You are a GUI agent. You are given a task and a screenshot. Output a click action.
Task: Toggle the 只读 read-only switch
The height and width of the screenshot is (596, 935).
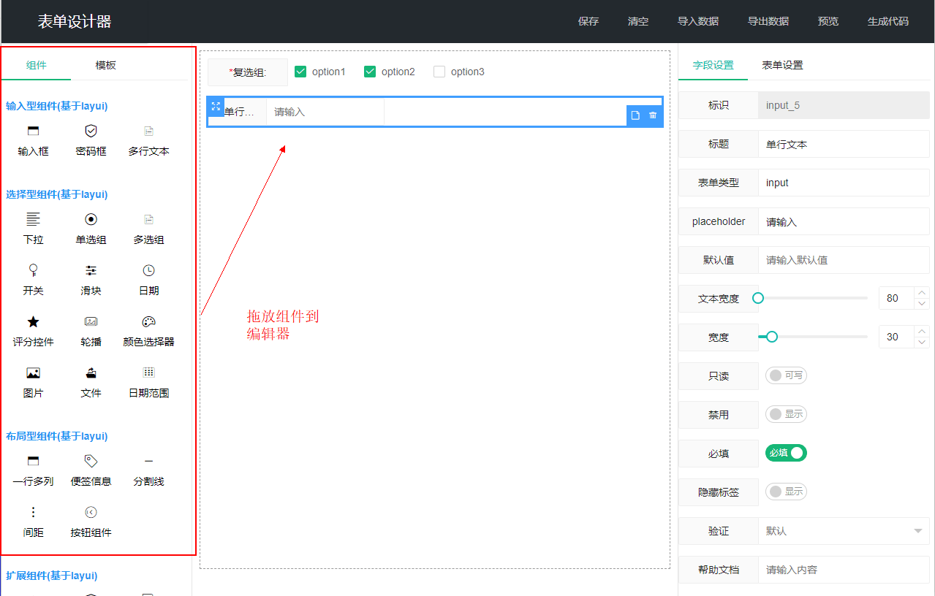[786, 375]
